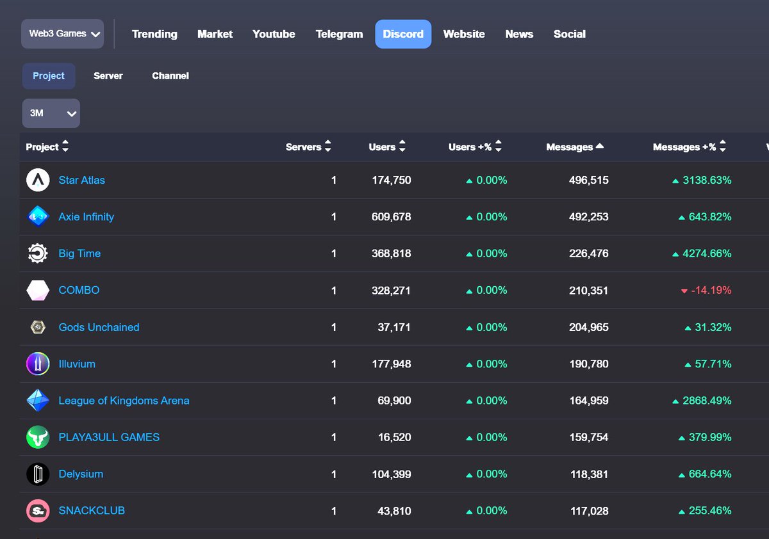Click the Gods Unchained logo icon
This screenshot has height=539, width=769.
coord(38,327)
